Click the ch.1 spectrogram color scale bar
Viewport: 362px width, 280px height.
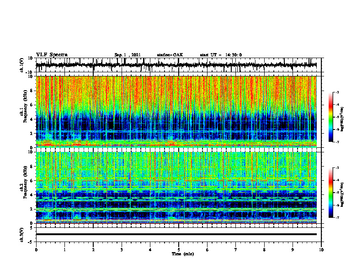[x=330, y=117]
